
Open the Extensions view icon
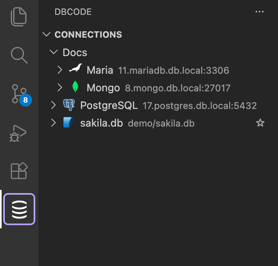pyautogui.click(x=19, y=171)
